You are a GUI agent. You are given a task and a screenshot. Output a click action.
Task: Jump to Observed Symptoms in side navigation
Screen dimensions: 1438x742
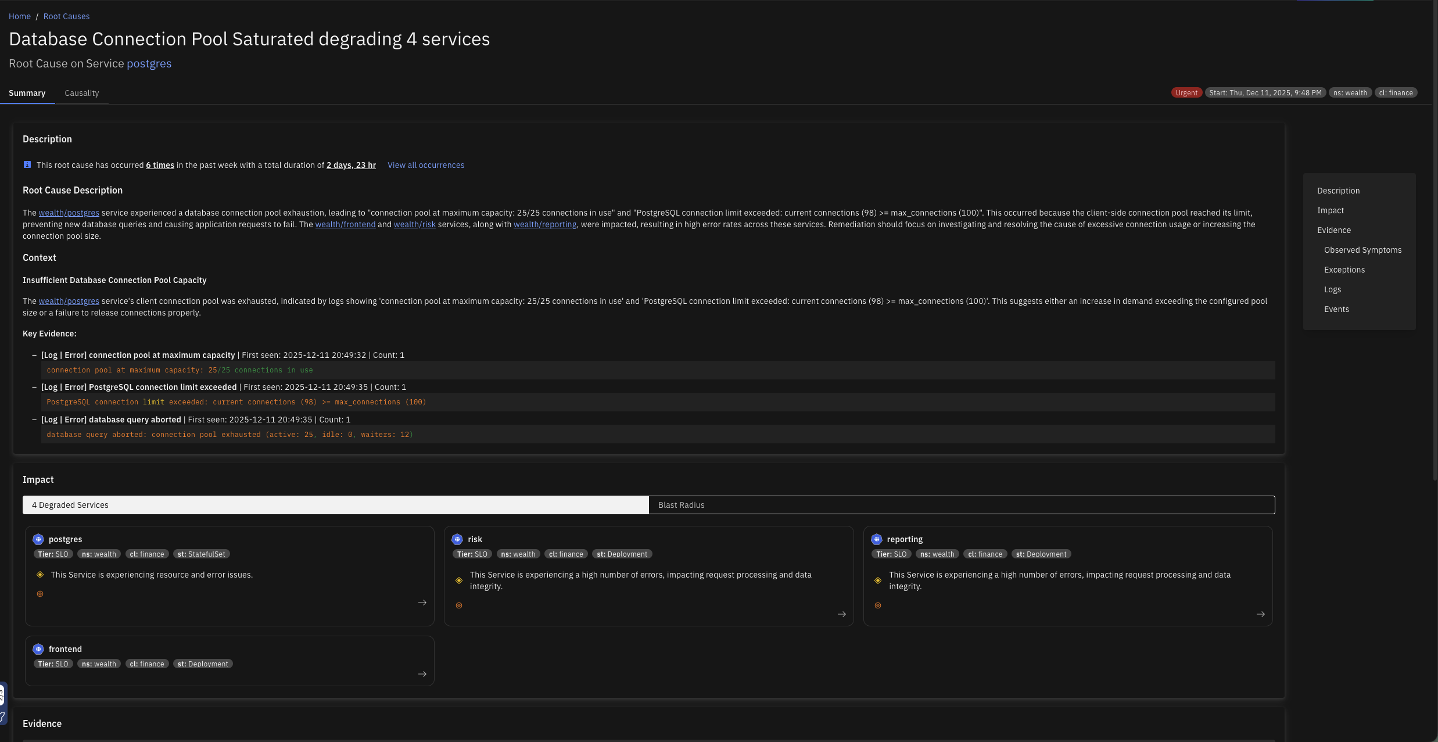click(1362, 250)
